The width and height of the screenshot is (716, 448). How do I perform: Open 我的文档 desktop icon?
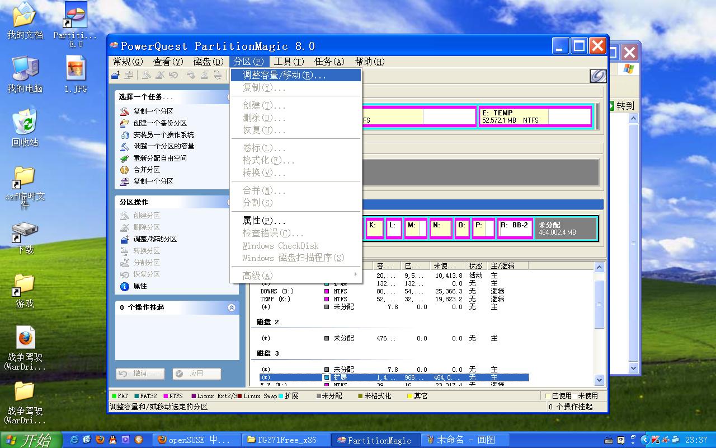pyautogui.click(x=25, y=20)
